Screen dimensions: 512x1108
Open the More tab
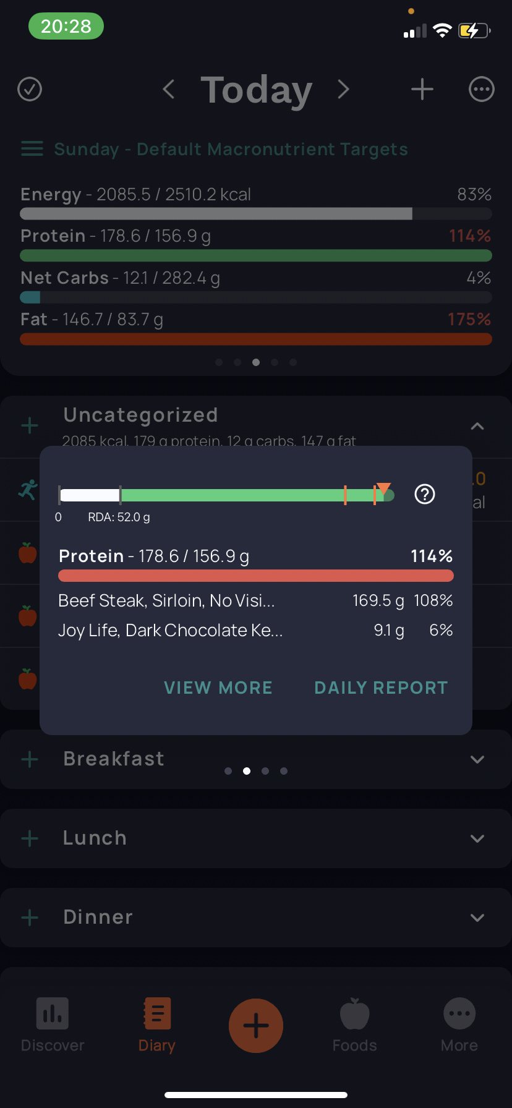[x=459, y=1026]
